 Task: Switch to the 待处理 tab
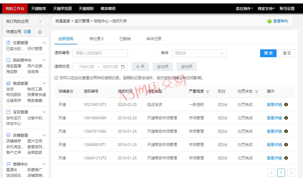tap(96, 39)
